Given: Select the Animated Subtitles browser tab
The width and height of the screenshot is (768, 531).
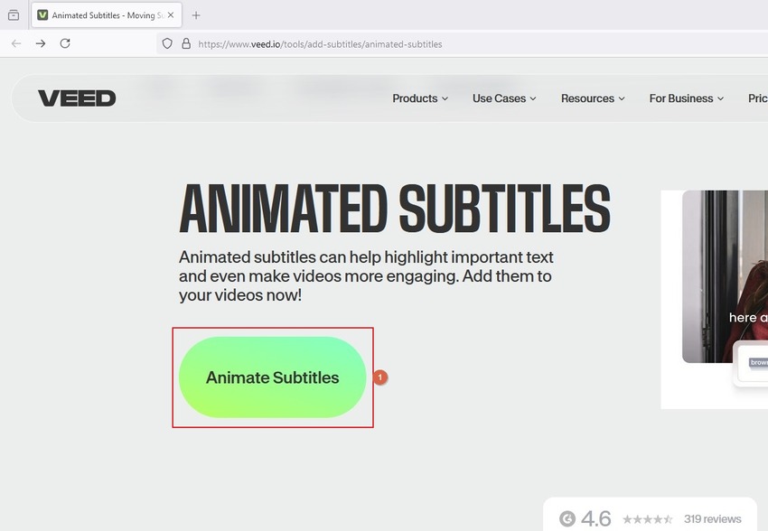Looking at the screenshot, I should 107,15.
